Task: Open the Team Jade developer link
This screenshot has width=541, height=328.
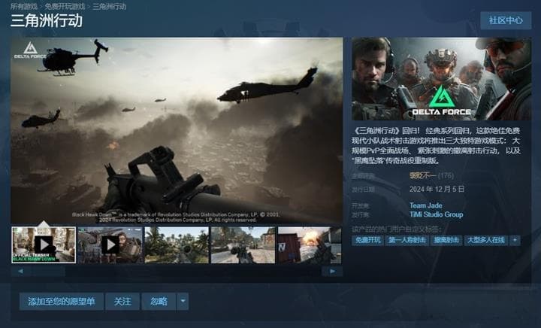Action: [x=426, y=205]
